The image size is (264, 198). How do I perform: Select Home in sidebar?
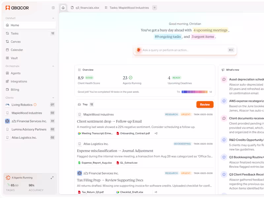[30, 25]
